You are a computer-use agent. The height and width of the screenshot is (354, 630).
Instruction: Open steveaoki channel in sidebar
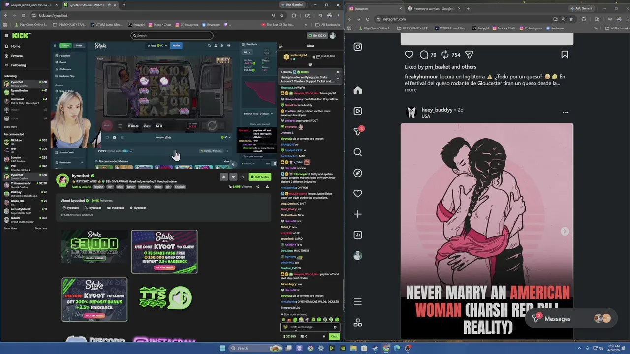[x=25, y=100]
